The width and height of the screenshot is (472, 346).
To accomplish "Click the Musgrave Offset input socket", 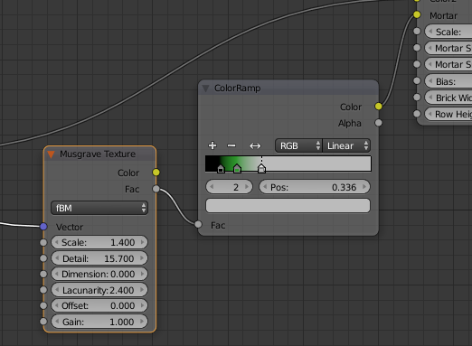I will [43, 305].
